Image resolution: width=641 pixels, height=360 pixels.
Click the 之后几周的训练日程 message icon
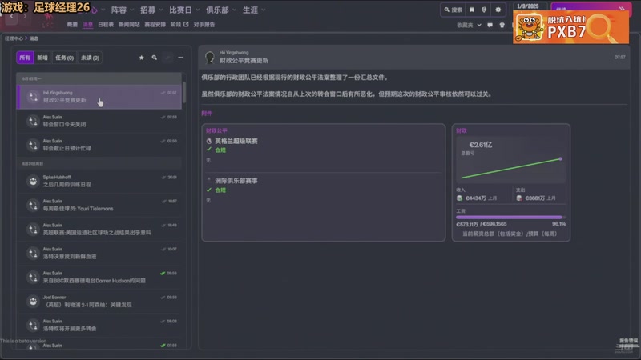click(33, 181)
